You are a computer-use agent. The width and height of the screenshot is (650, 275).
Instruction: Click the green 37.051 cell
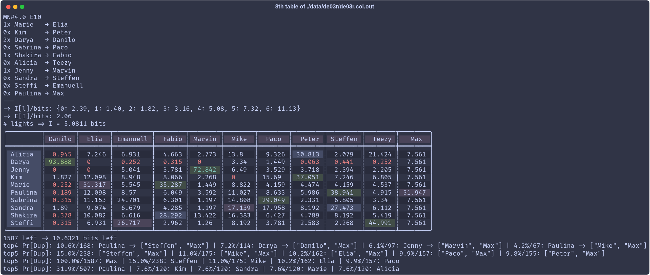click(308, 177)
